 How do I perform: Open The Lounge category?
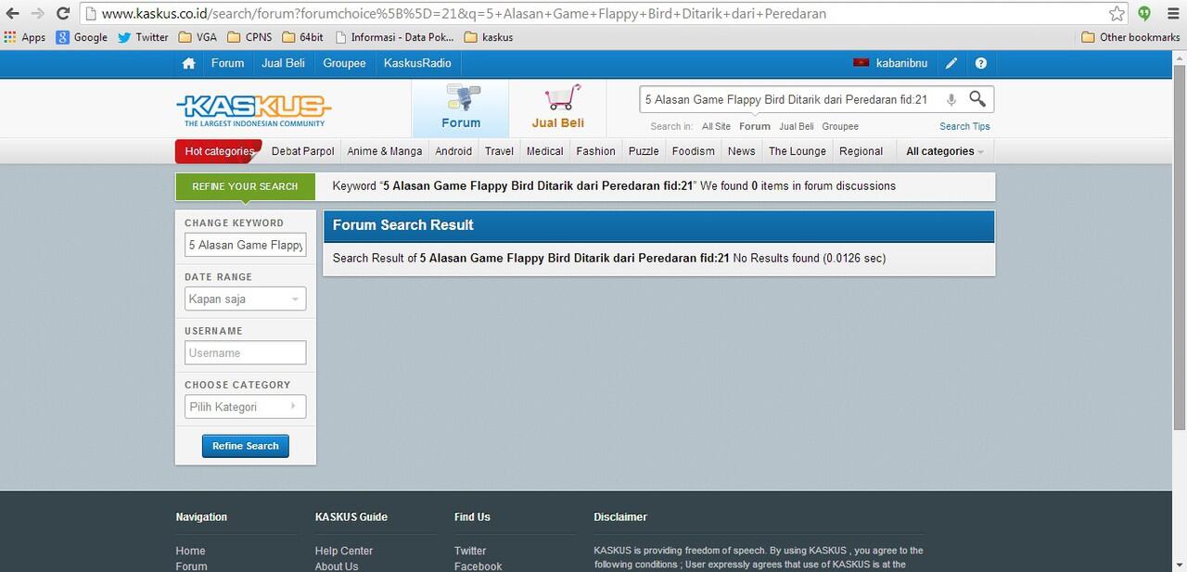[x=797, y=151]
